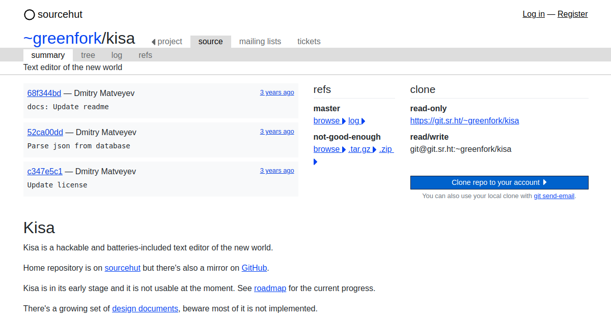
Task: Click 'Text editor of the new world' description
Action: pos(73,67)
